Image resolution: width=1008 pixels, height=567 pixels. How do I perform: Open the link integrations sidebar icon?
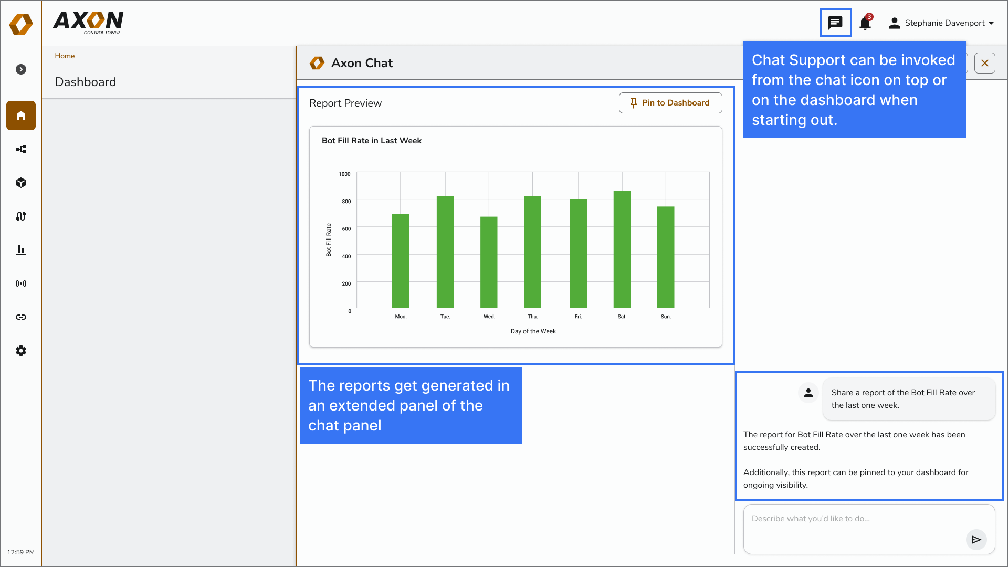pyautogui.click(x=21, y=317)
